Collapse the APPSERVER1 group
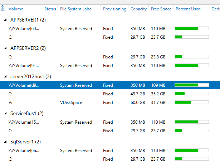Viewport: 220px width, 166px height. [x=5, y=20]
